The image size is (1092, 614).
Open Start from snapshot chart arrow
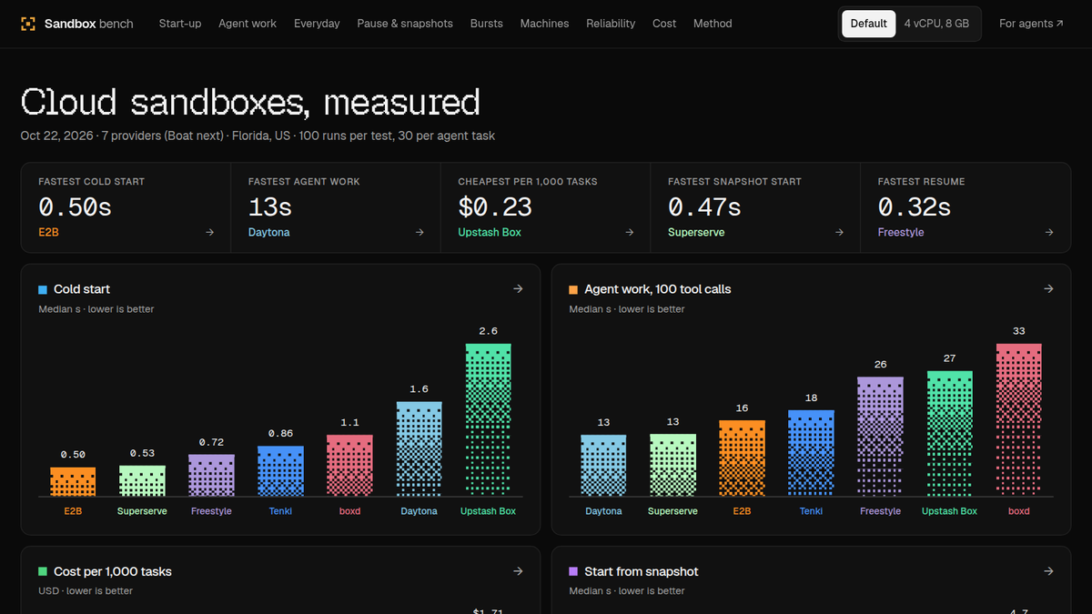click(x=1048, y=571)
